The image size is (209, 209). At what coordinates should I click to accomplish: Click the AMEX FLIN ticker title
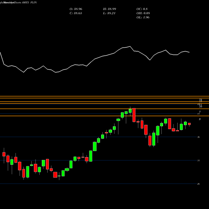pyautogui.click(x=29, y=3)
